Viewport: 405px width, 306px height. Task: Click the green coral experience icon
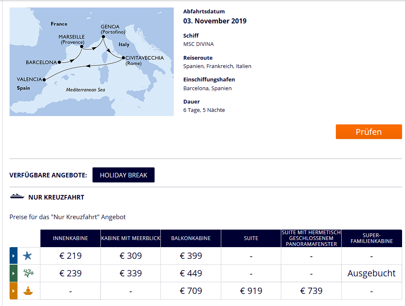[27, 273]
